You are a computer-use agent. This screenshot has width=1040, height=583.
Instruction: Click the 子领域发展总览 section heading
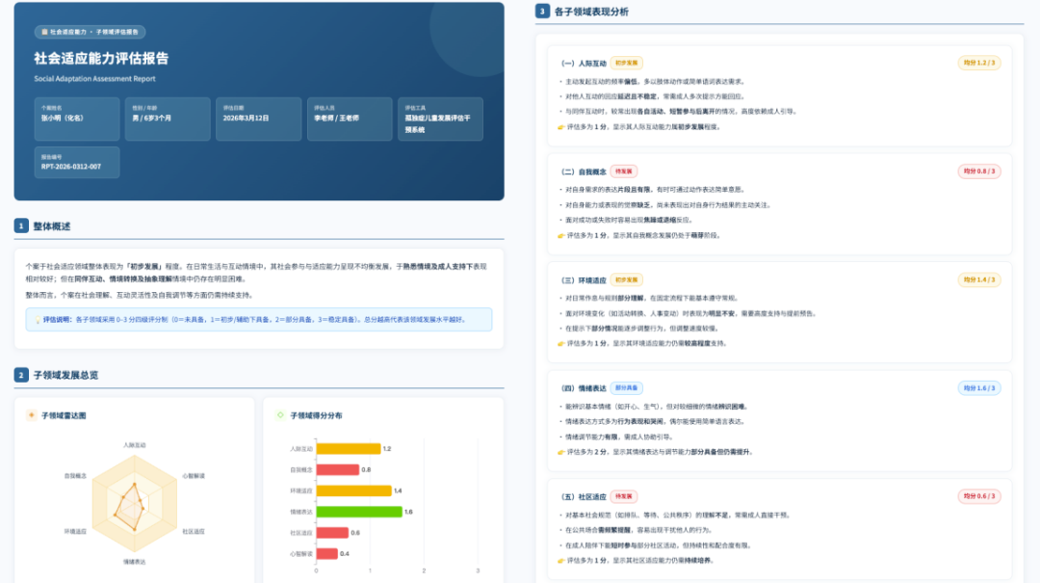65,375
